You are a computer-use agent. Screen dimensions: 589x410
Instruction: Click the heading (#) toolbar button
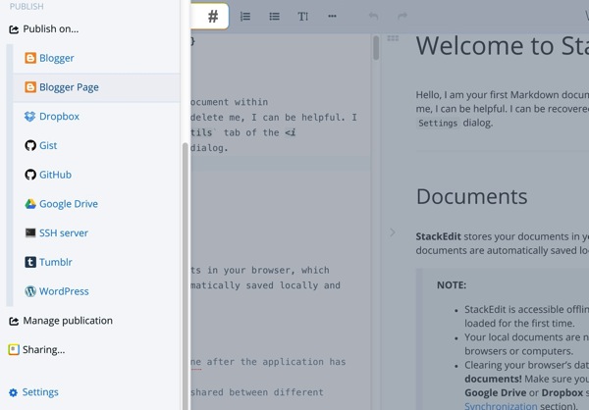pyautogui.click(x=213, y=17)
